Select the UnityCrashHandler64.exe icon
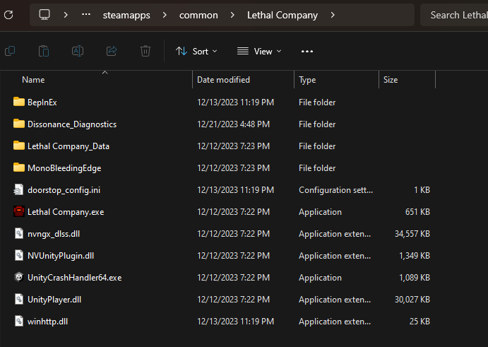This screenshot has height=347, width=488. coord(19,278)
